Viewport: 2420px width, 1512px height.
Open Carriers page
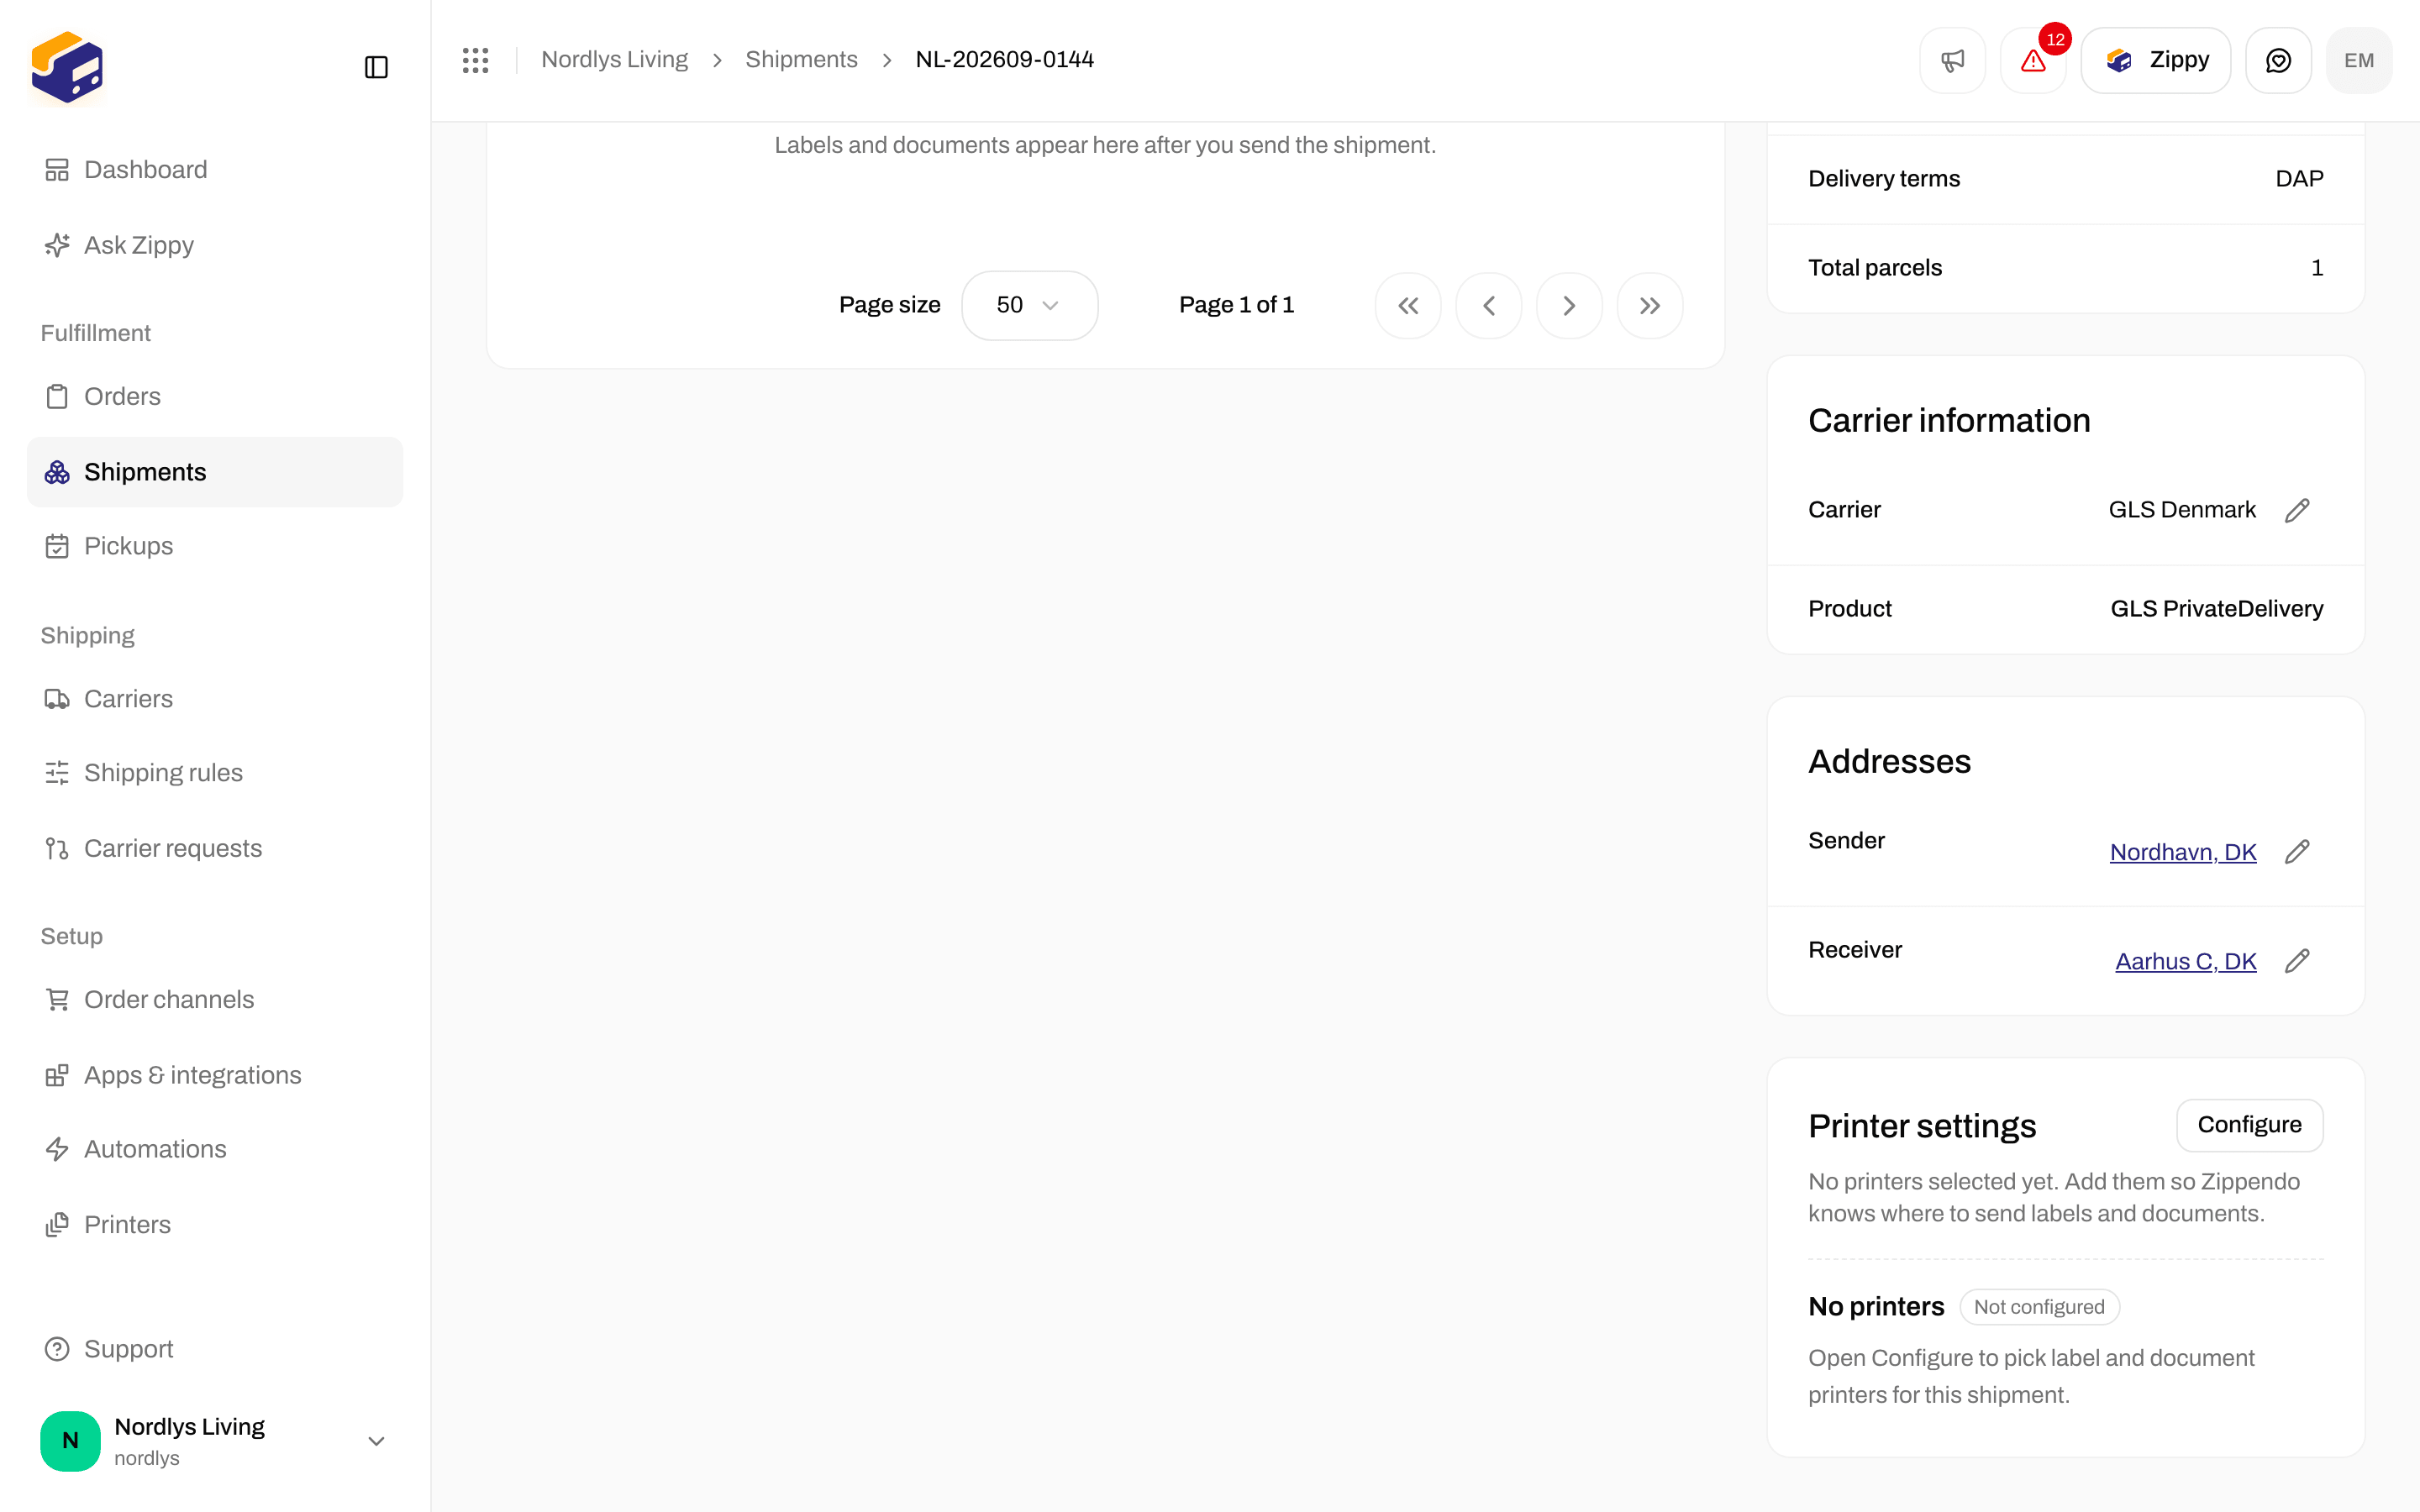(215, 699)
